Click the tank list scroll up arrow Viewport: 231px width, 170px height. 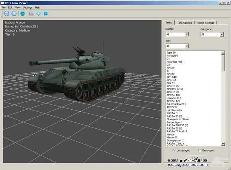(x=223, y=53)
